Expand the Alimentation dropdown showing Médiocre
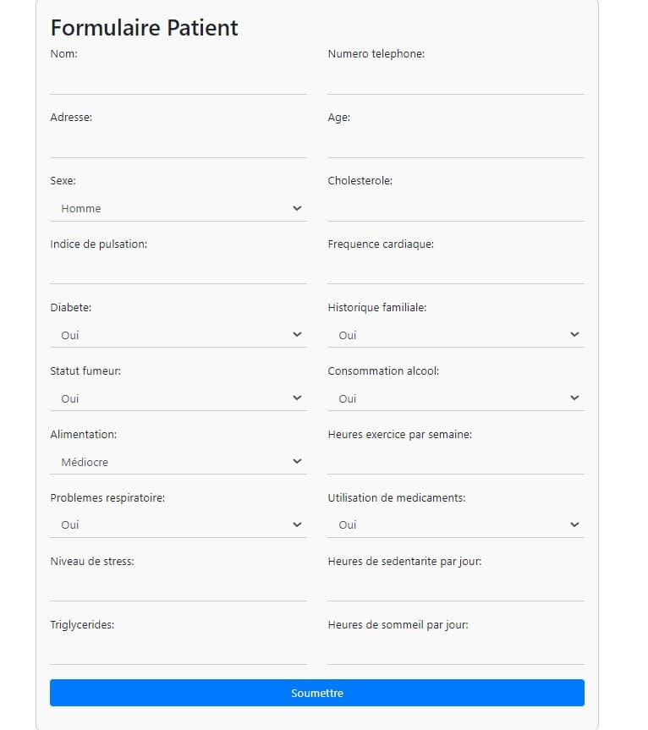This screenshot has height=730, width=648. pyautogui.click(x=178, y=462)
